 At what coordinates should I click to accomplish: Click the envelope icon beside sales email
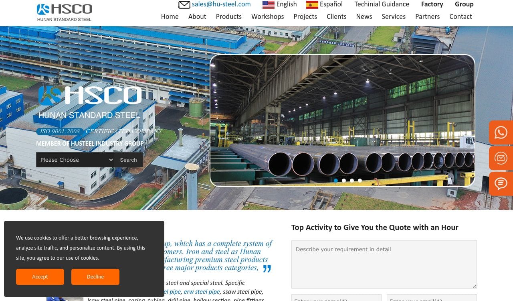pyautogui.click(x=184, y=5)
